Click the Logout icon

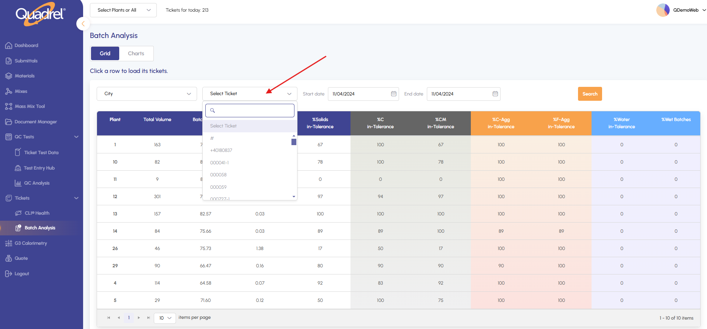point(9,274)
